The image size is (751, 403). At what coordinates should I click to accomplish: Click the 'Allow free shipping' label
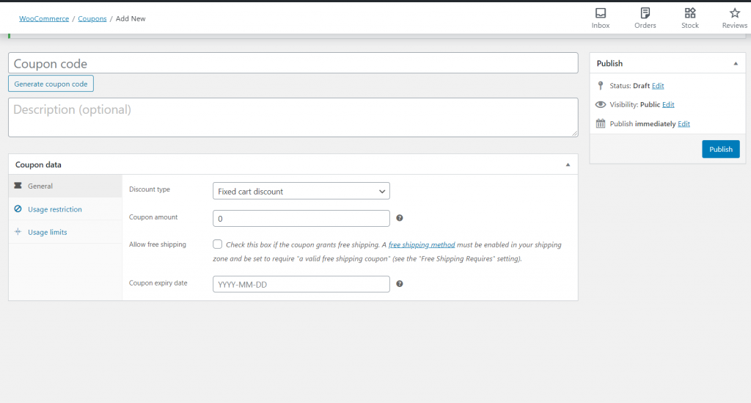[158, 244]
